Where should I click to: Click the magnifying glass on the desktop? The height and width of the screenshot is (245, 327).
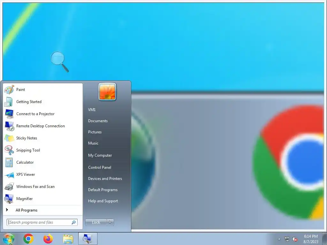pos(60,62)
